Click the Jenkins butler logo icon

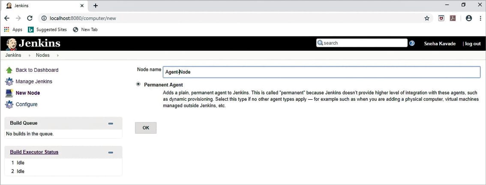[x=12, y=44]
